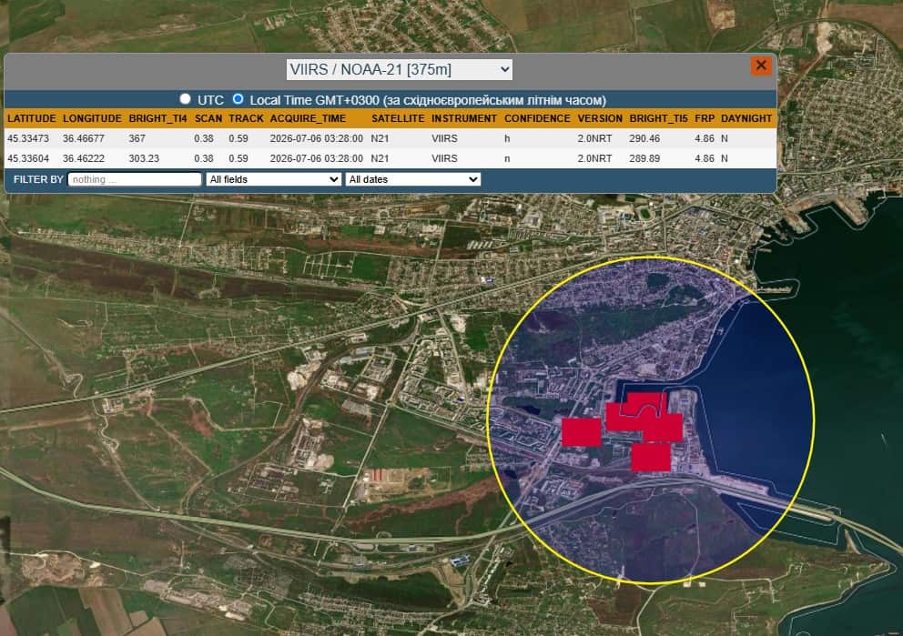The height and width of the screenshot is (636, 903).
Task: Sort by the SATELLITE column header
Action: click(x=398, y=118)
